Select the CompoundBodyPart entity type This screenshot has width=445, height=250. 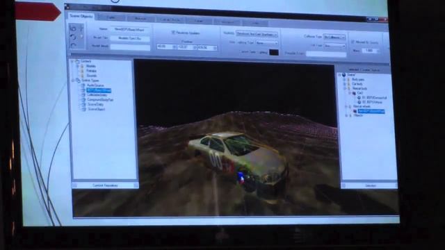(100, 100)
